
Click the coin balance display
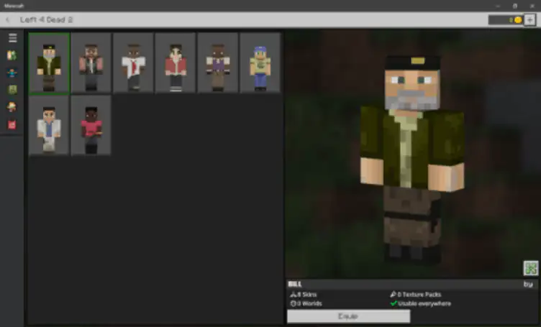point(506,20)
